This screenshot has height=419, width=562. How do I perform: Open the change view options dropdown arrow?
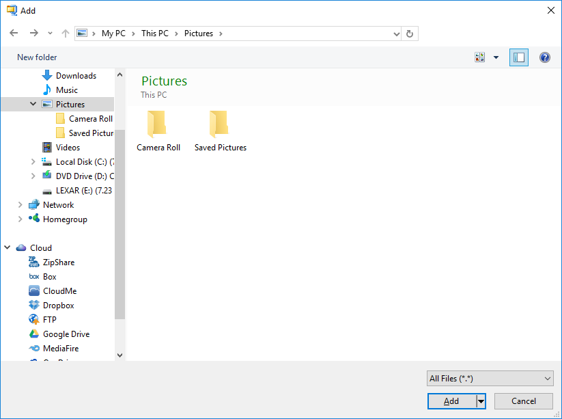coord(496,57)
